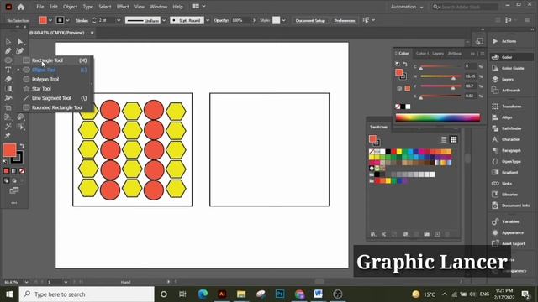Open the graphic Style dropdown
This screenshot has width=538, height=302.
pyautogui.click(x=284, y=20)
